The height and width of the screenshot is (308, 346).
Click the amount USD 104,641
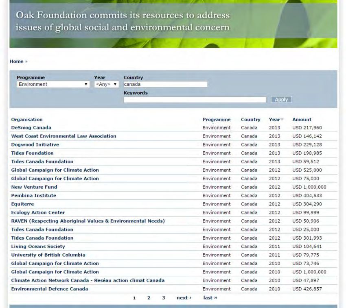pyautogui.click(x=307, y=247)
